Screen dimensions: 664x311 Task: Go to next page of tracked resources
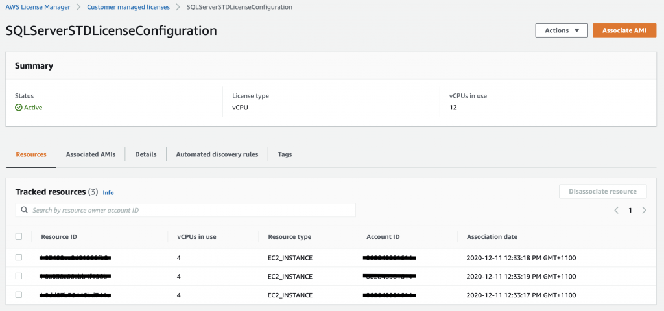[644, 211]
